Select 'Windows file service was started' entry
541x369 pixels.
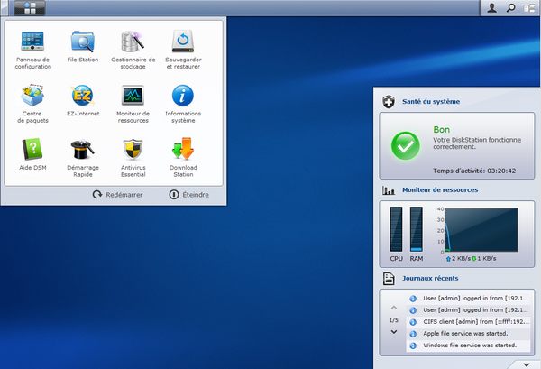468,346
